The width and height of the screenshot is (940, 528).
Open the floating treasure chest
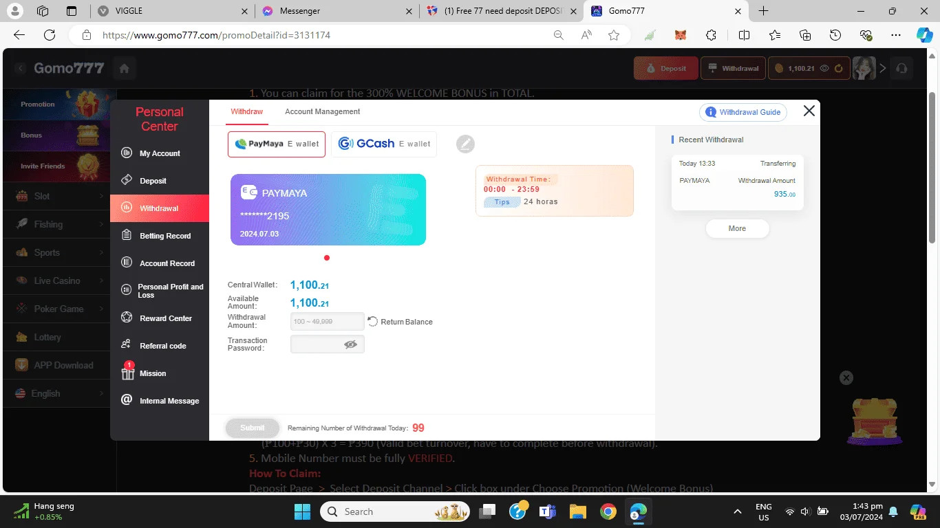coord(873,421)
